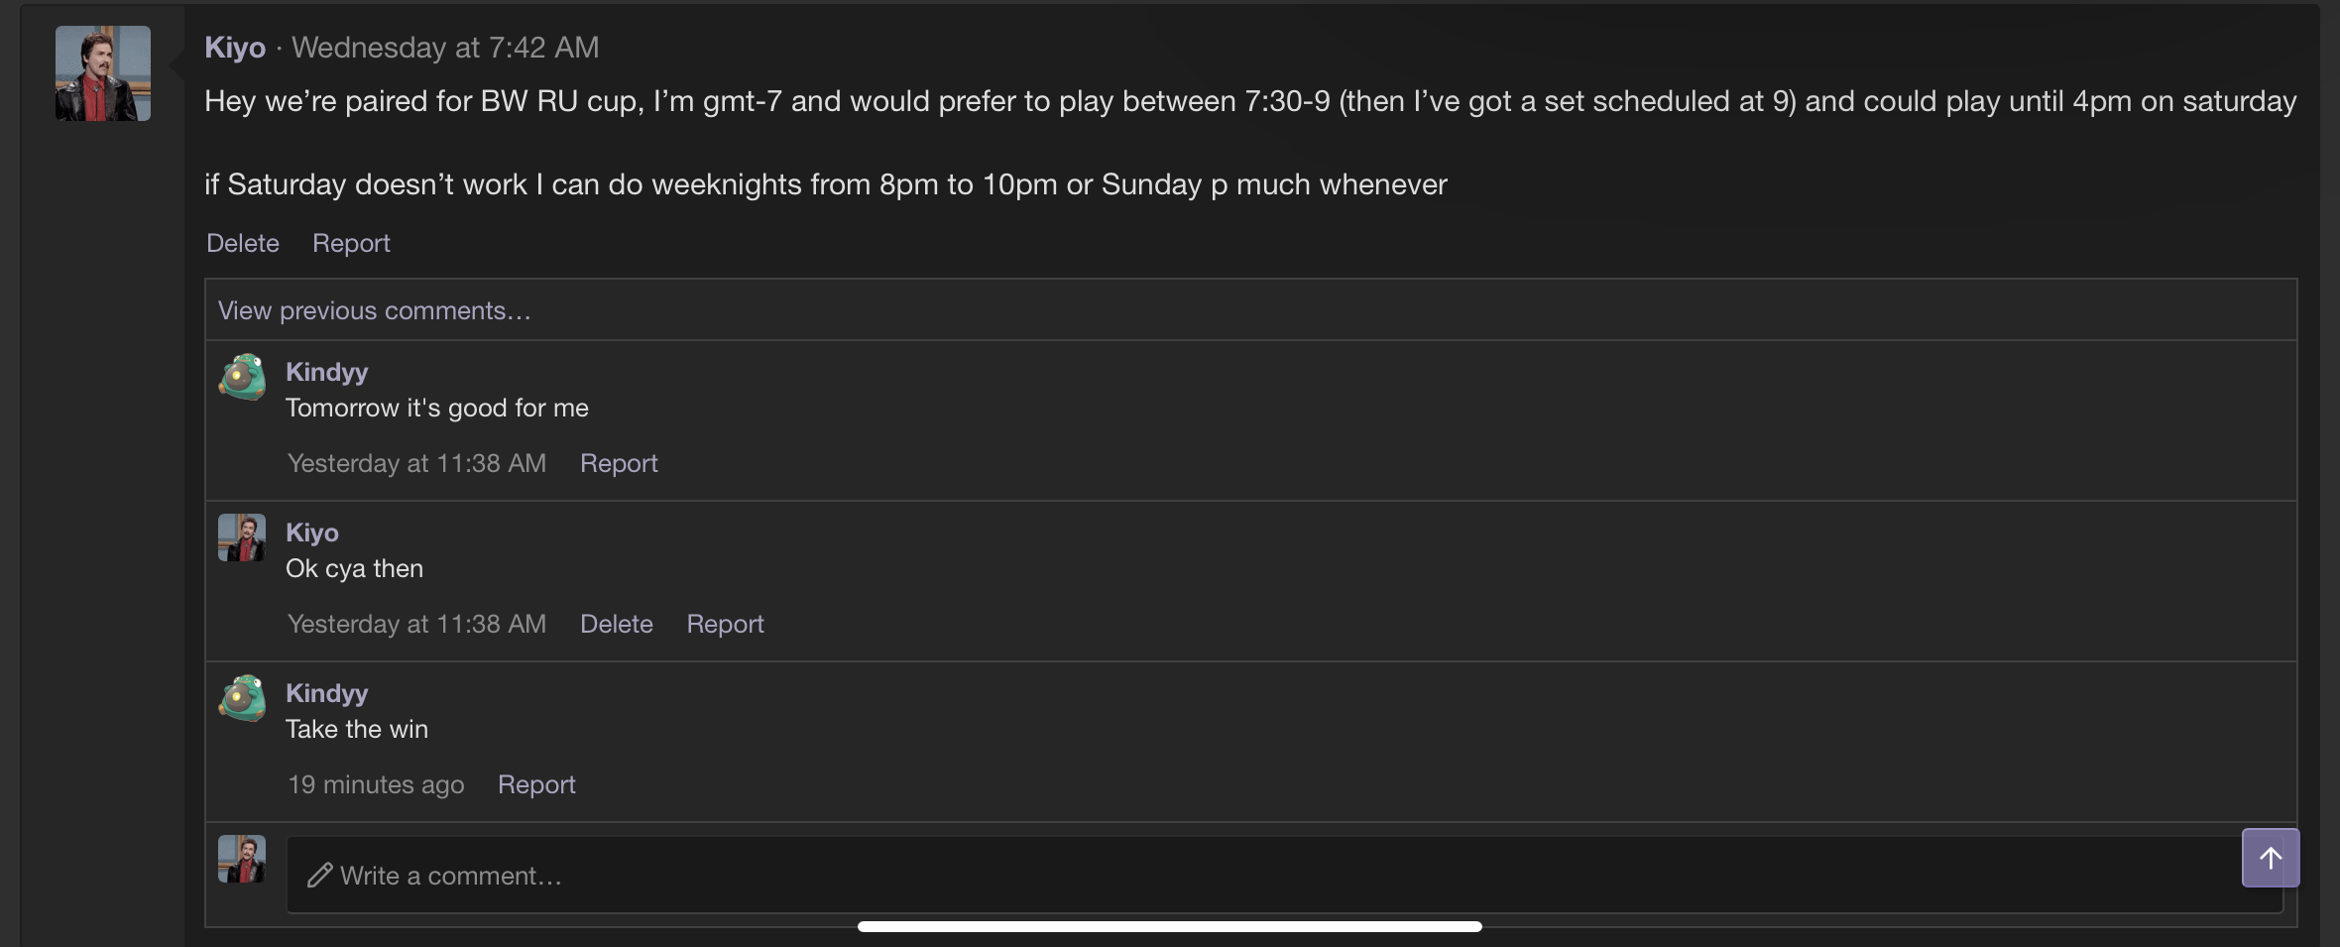Report the 'Ok cya then' comment
This screenshot has width=2340, height=947.
coord(725,625)
